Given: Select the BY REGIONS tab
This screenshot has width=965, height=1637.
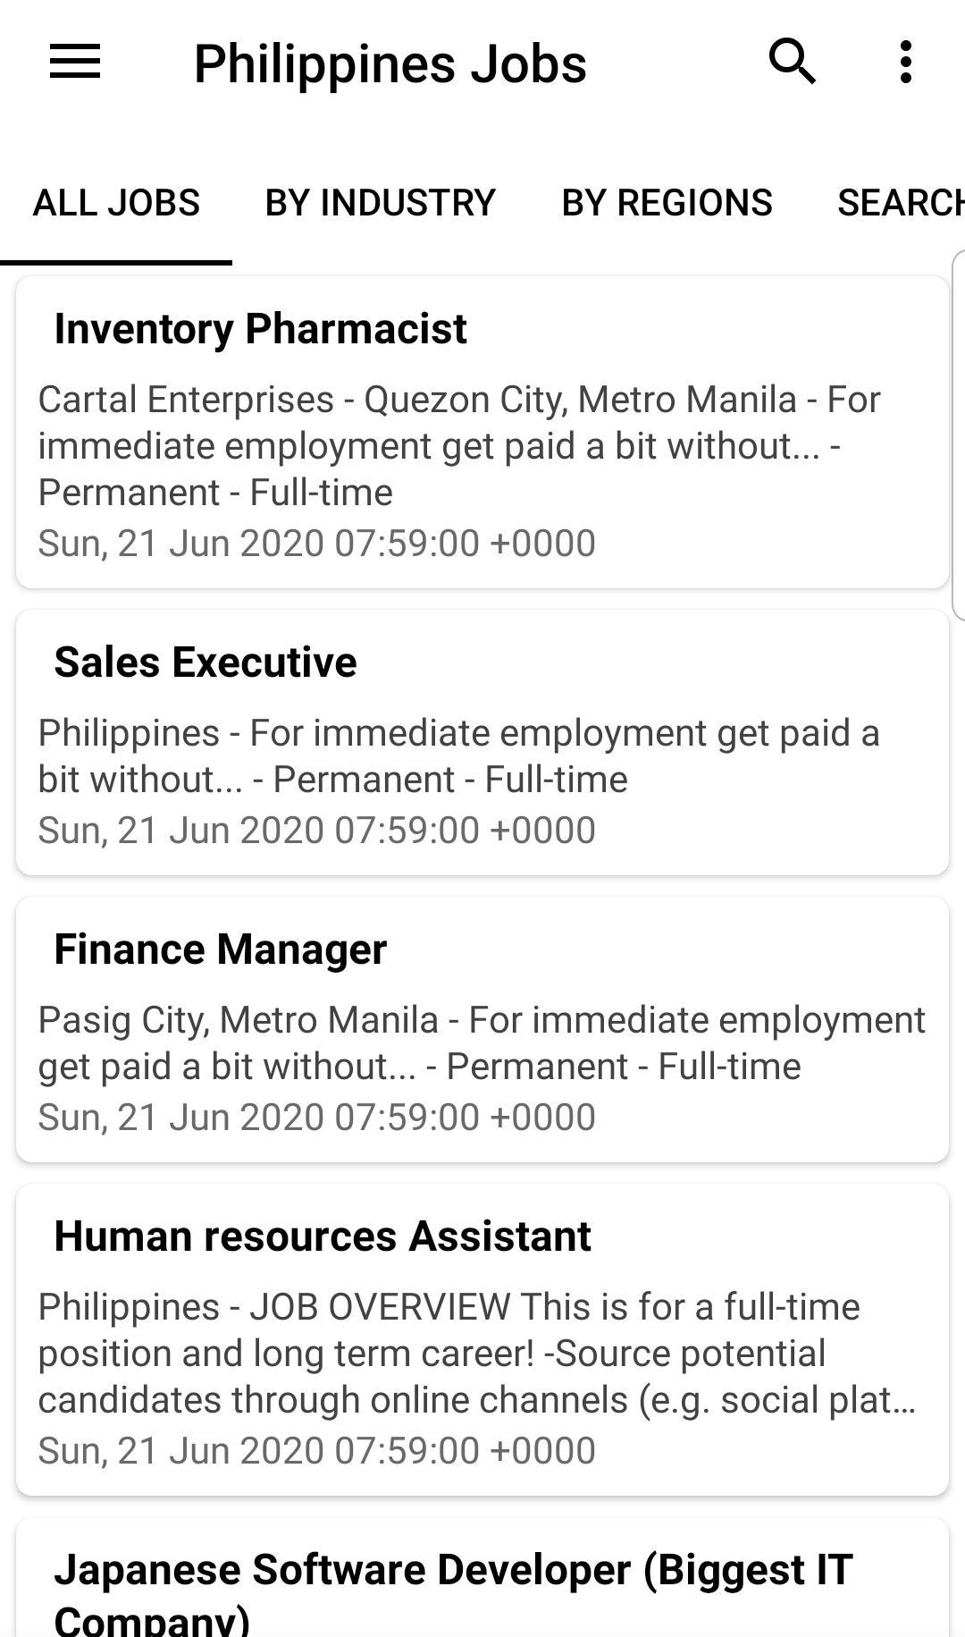Looking at the screenshot, I should 667,203.
